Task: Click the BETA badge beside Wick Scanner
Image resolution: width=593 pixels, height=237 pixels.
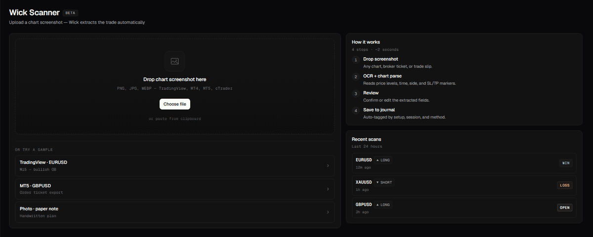Action: (x=71, y=13)
